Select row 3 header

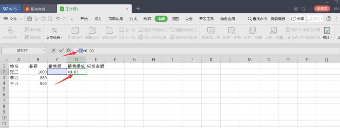tap(4, 77)
